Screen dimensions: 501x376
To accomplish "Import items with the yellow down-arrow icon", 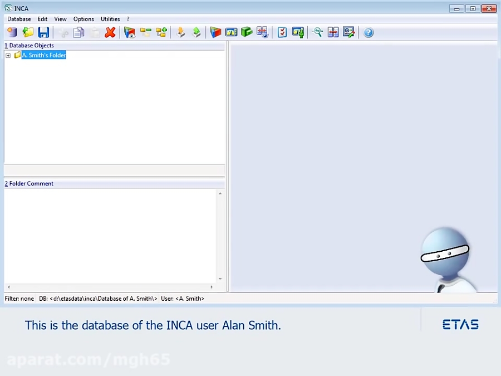I will (x=181, y=32).
